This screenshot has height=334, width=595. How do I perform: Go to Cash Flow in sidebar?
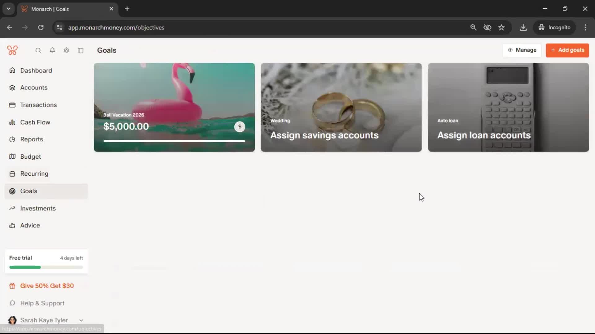(35, 122)
